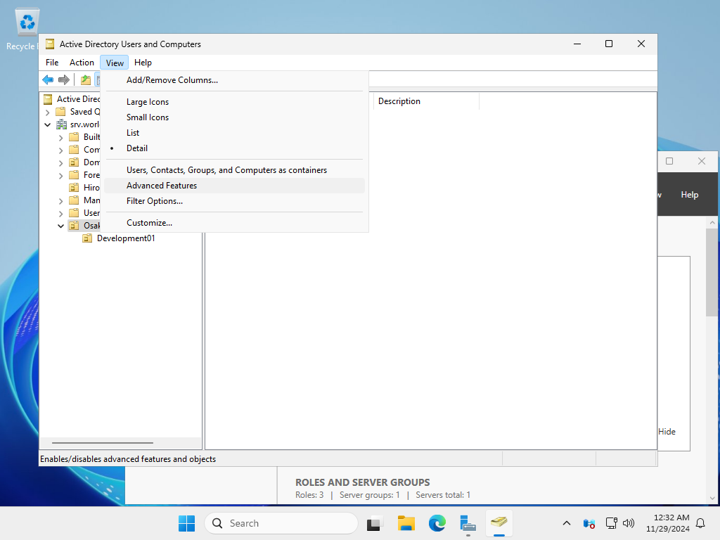Open Server Manager taskbar icon
This screenshot has width=720, height=540.
468,523
